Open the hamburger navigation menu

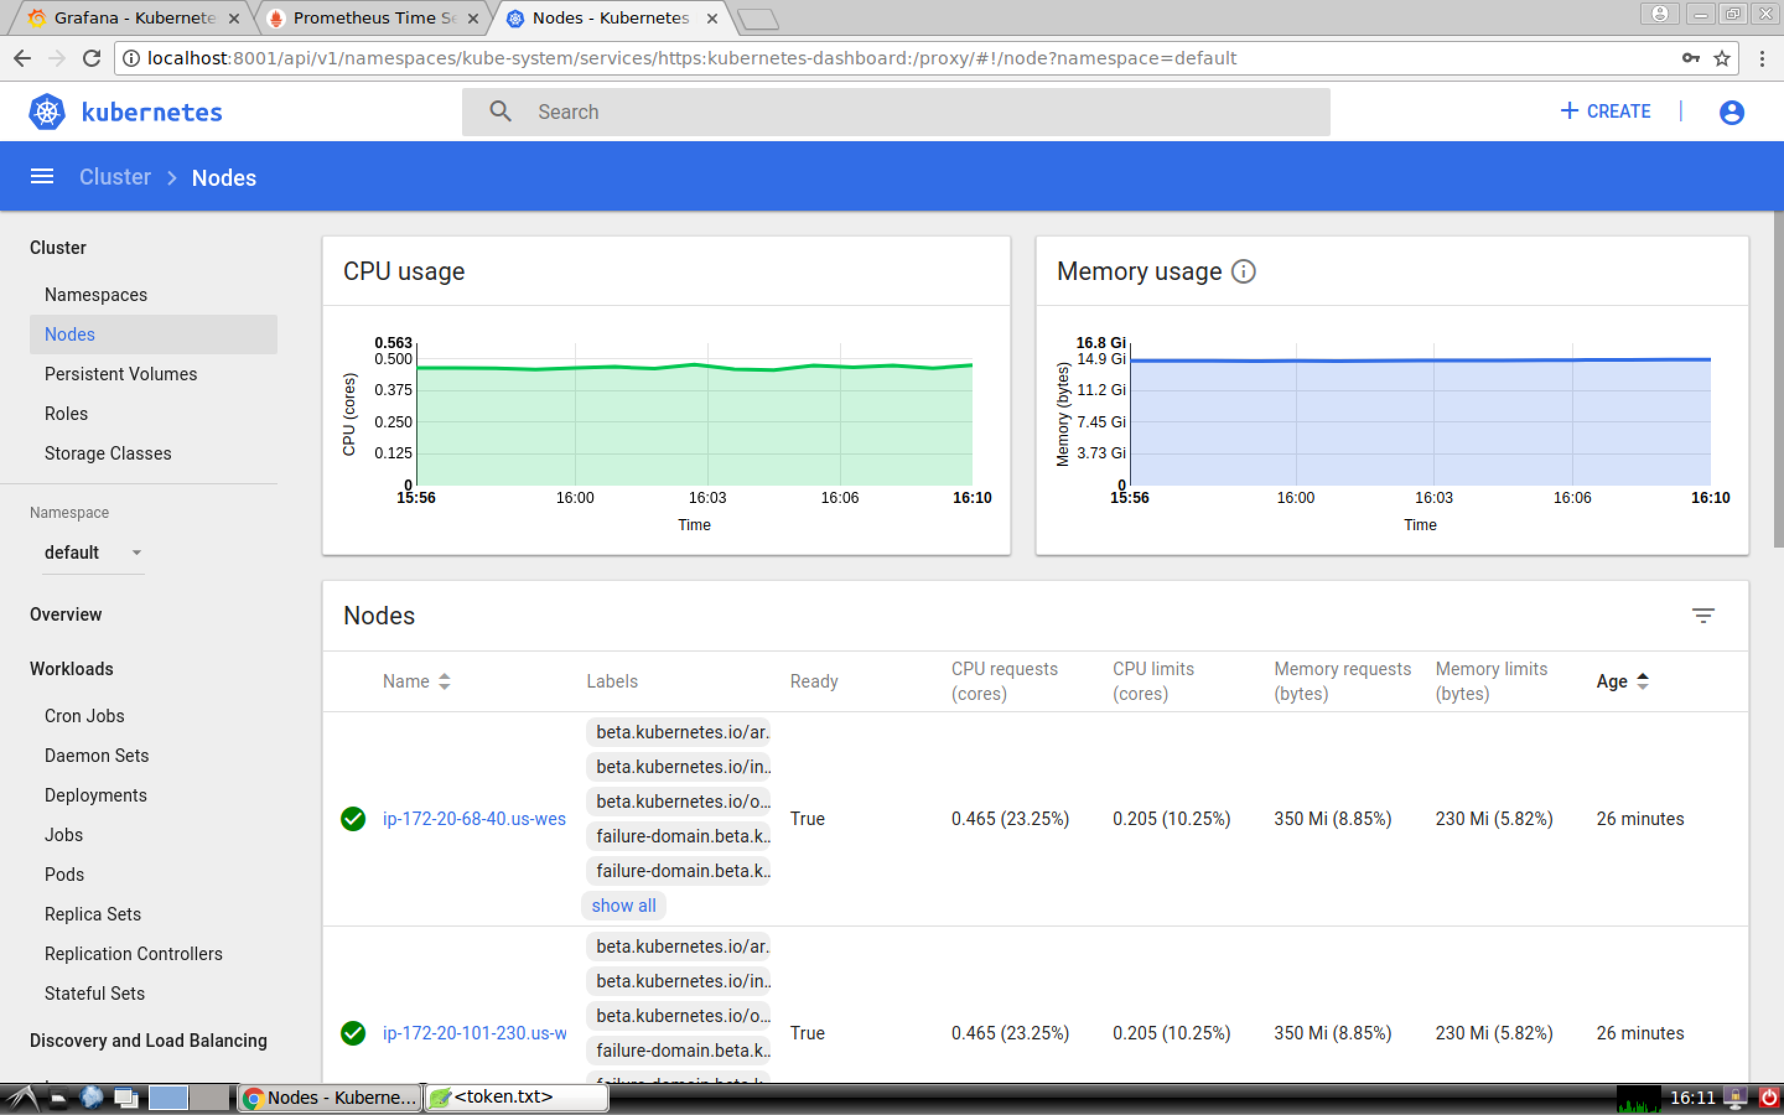coord(42,177)
